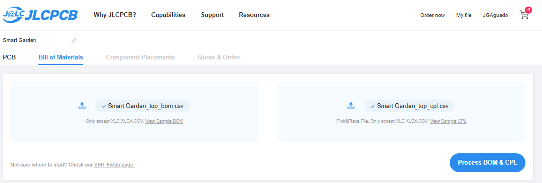
Task: Click the JLCPCB logo
Action: pos(40,15)
